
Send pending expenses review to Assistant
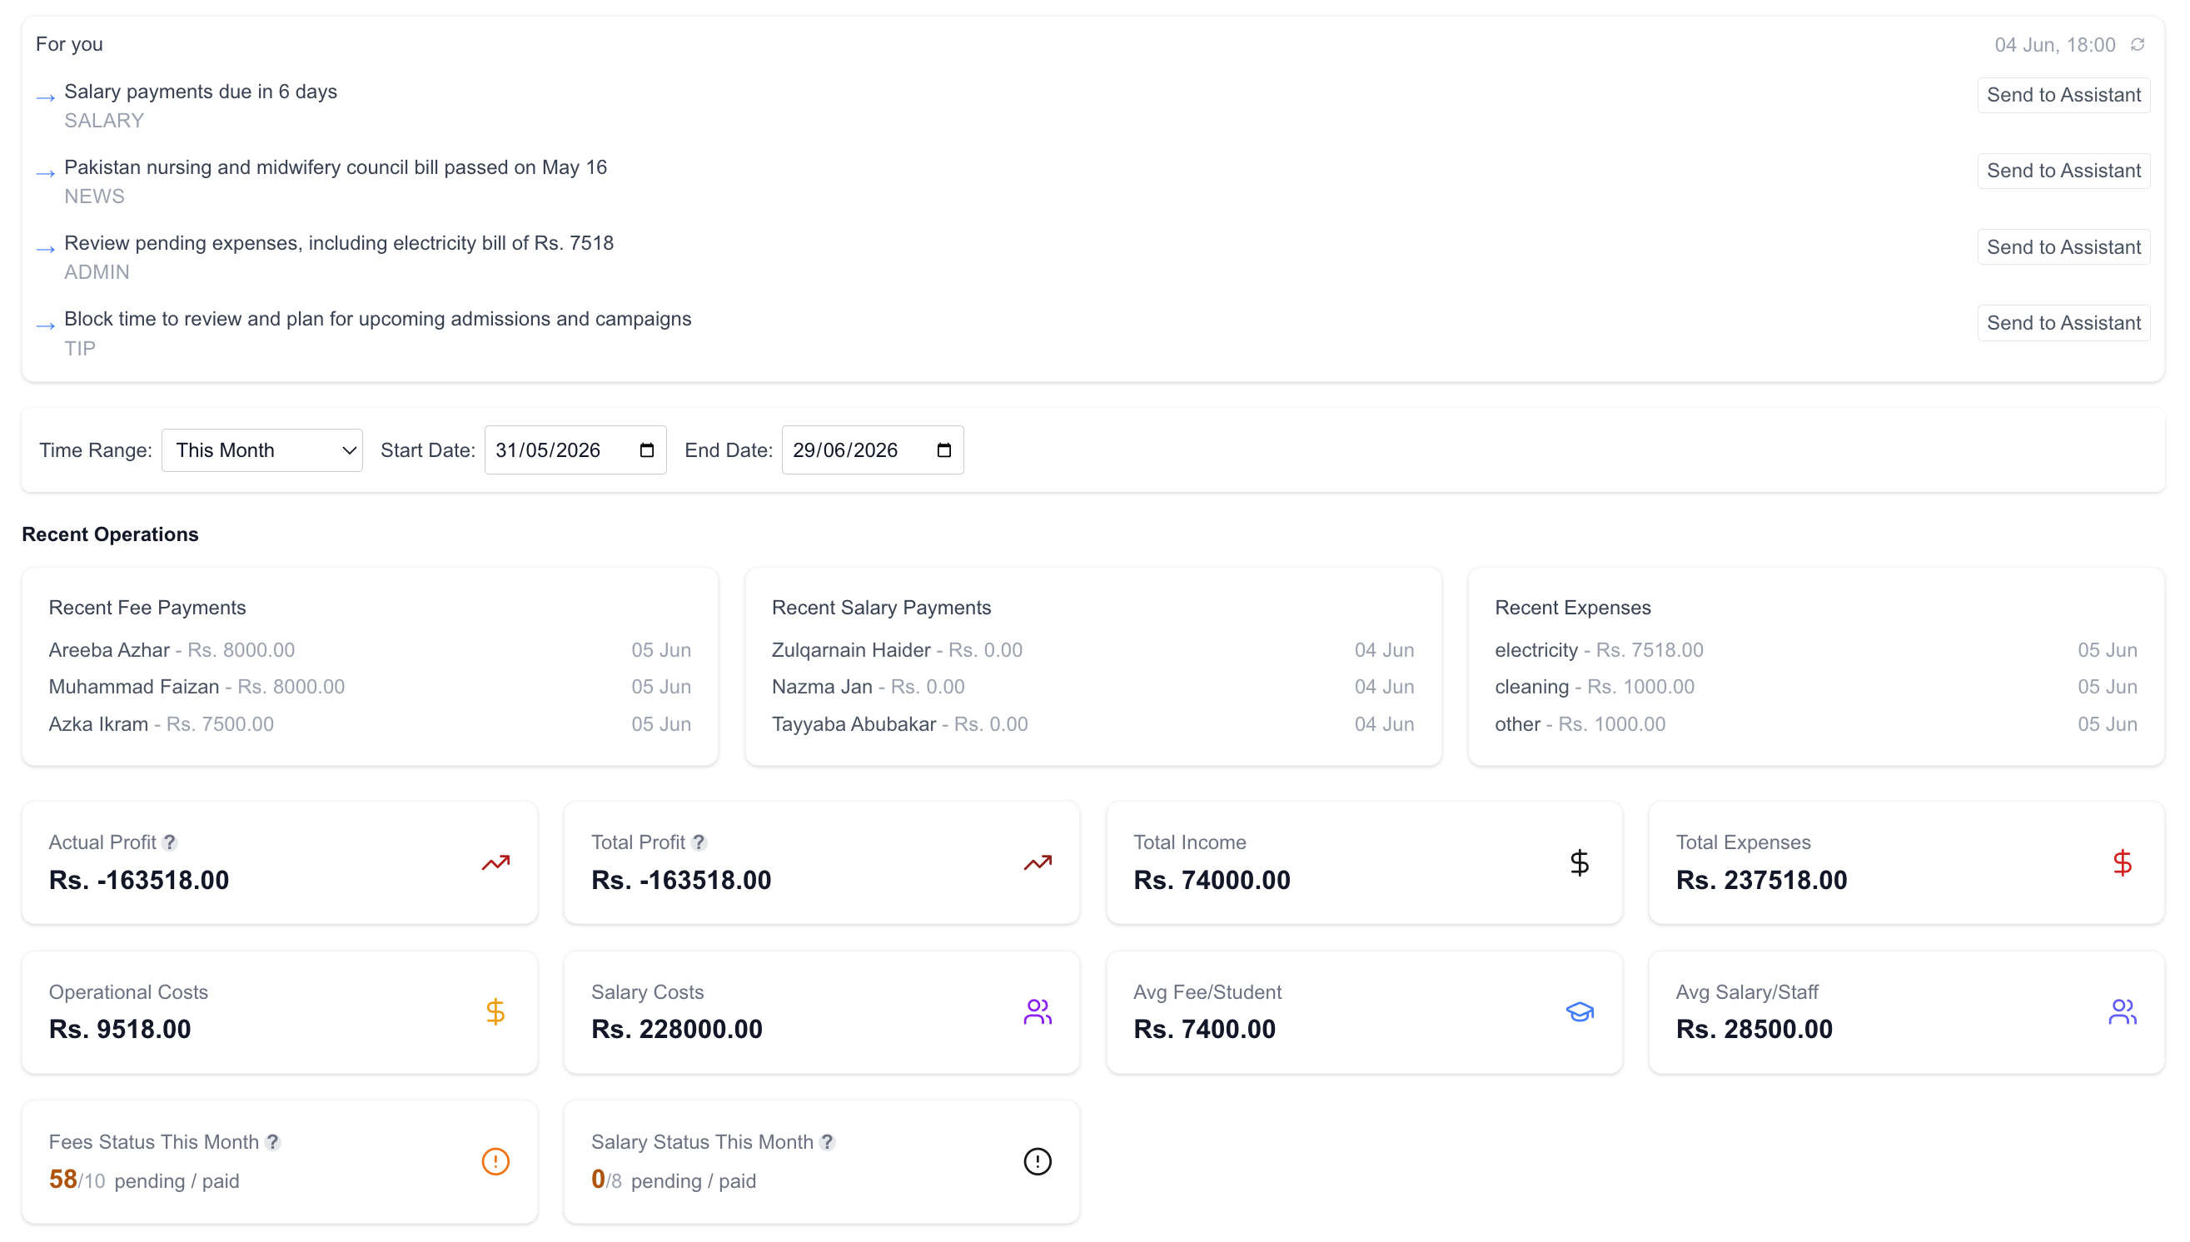tap(2063, 246)
